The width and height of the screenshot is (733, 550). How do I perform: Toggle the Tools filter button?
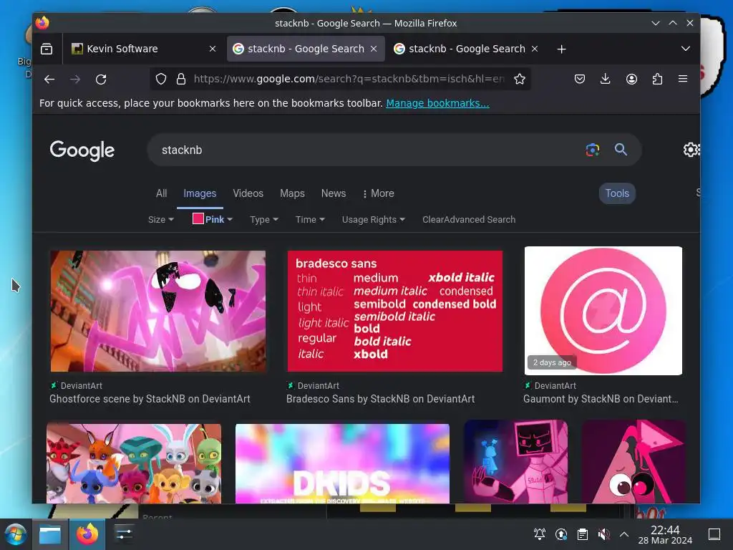[x=617, y=193]
